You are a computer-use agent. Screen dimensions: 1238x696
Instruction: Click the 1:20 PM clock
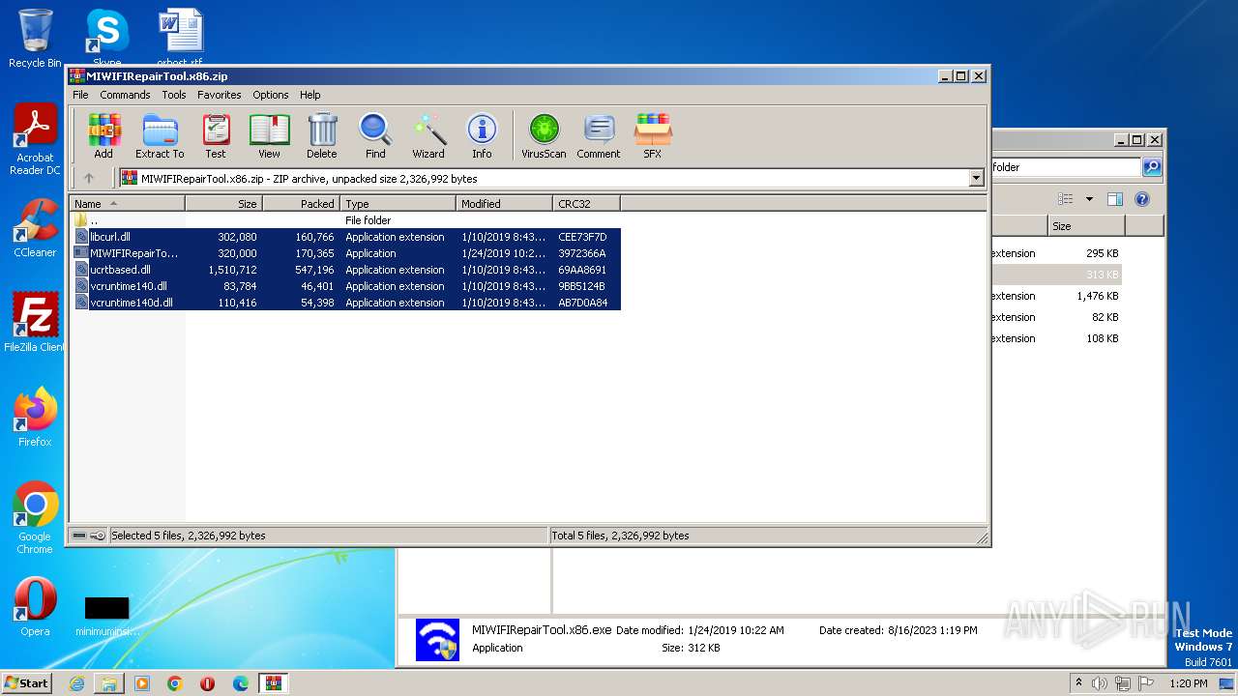(1188, 683)
